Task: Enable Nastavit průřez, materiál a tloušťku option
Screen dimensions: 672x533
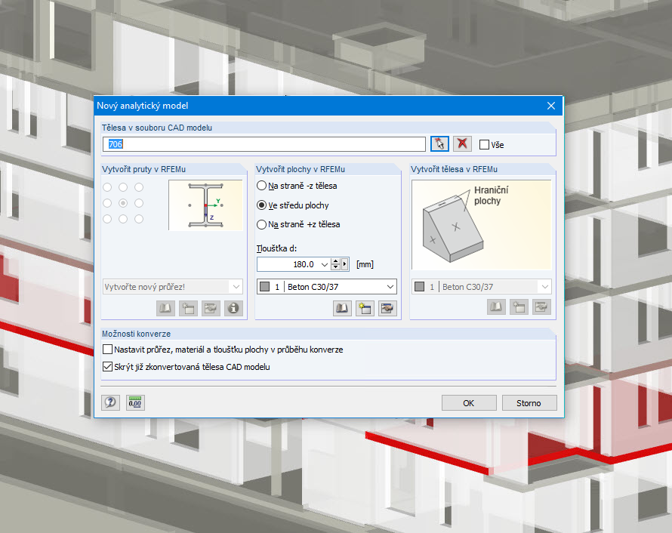Action: (109, 350)
